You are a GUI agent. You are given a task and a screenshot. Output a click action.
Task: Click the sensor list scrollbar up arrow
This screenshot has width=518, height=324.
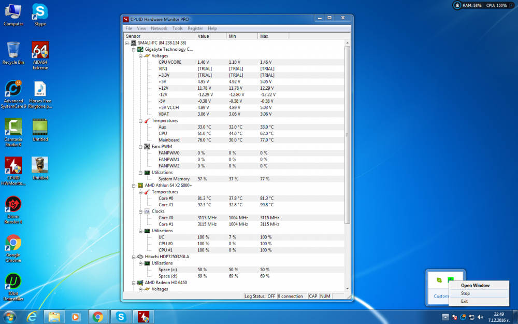[x=347, y=43]
